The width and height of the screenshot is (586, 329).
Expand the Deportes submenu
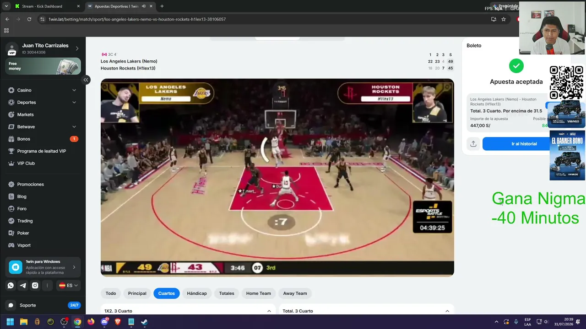[x=74, y=102]
